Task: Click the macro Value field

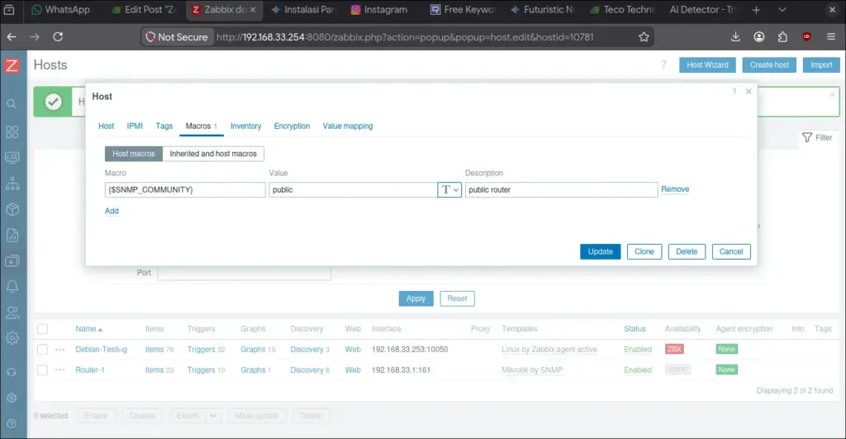Action: [x=353, y=189]
